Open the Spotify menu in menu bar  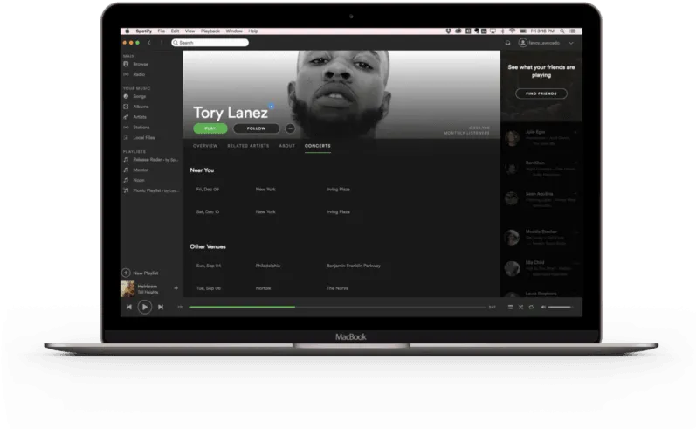click(144, 31)
